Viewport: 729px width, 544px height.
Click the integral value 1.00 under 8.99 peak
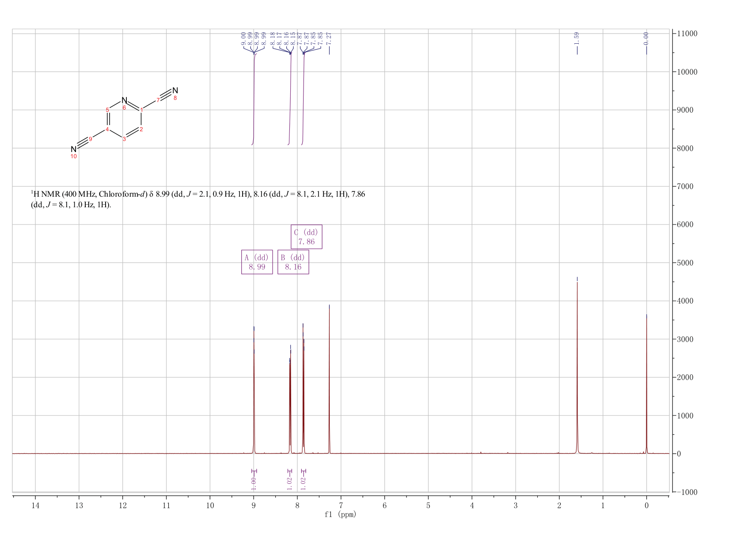(x=254, y=483)
